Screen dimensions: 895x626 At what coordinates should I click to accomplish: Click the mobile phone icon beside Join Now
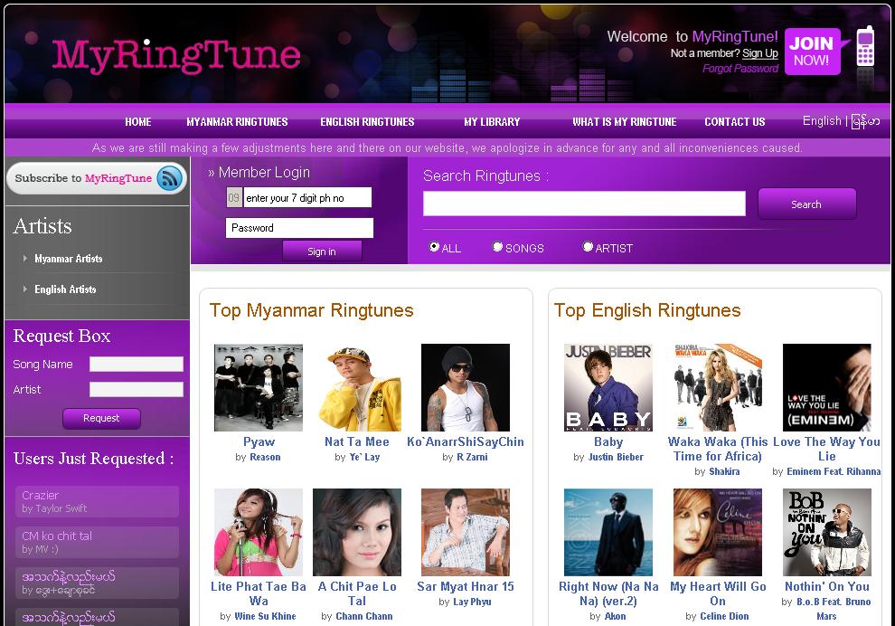tap(865, 47)
